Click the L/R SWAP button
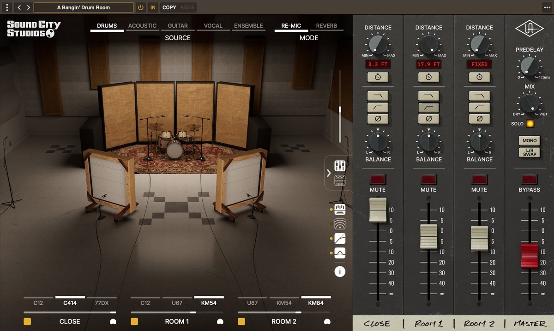This screenshot has width=554, height=331. click(530, 152)
